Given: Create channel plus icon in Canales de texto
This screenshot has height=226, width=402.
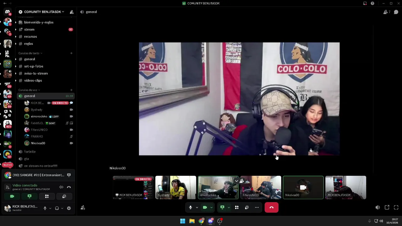Looking at the screenshot, I should (71, 53).
